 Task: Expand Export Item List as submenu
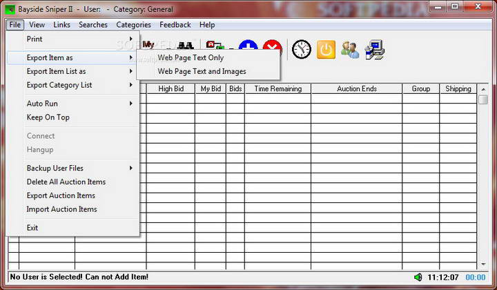coord(72,71)
